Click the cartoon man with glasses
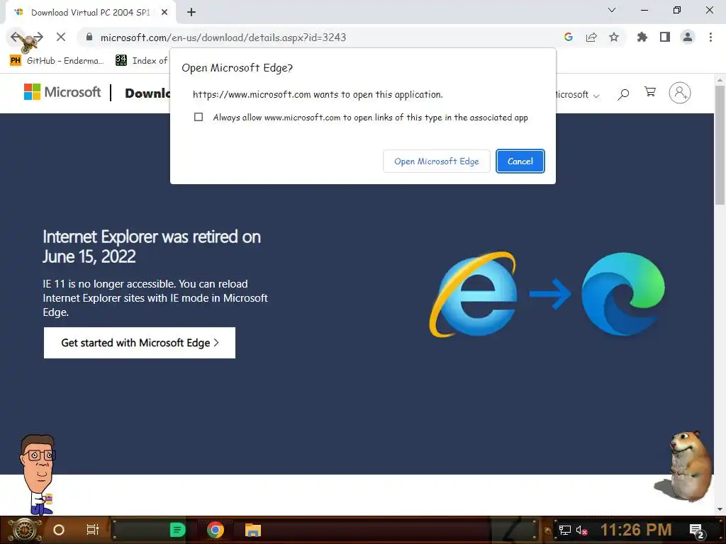This screenshot has height=544, width=726. click(x=38, y=474)
